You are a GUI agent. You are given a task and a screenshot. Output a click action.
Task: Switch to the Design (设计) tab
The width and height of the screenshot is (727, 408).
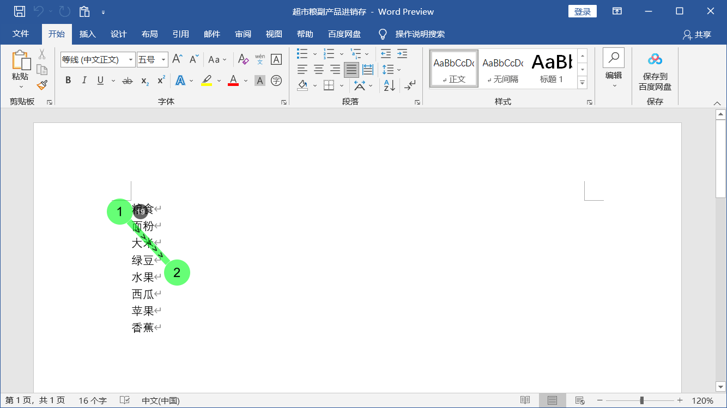pyautogui.click(x=119, y=34)
